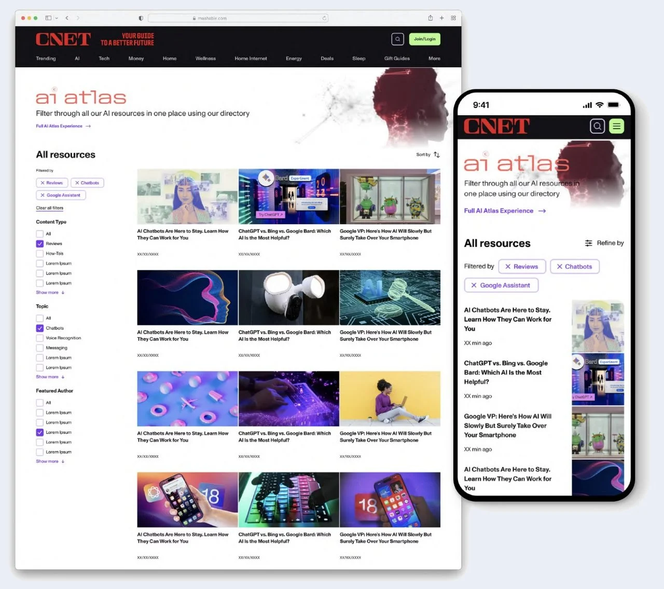Expand Show more under Featured Author

tap(50, 461)
